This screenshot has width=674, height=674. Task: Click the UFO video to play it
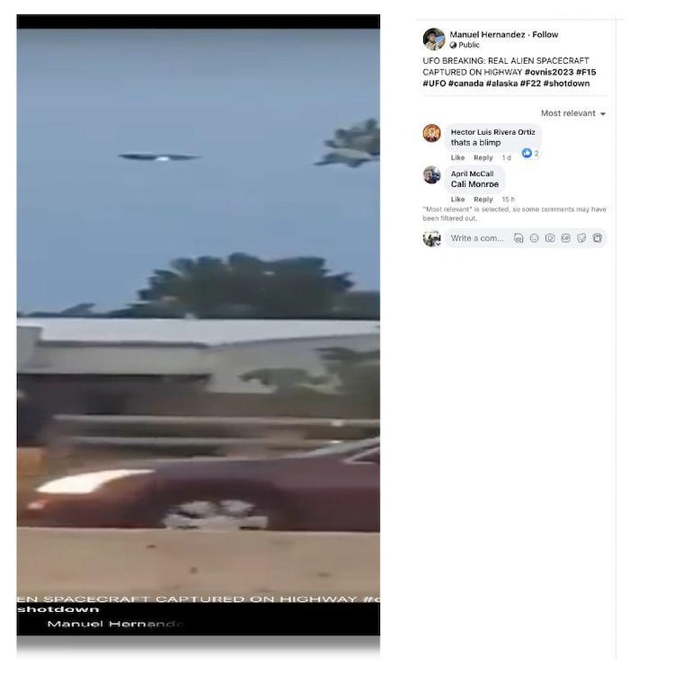coord(199,324)
